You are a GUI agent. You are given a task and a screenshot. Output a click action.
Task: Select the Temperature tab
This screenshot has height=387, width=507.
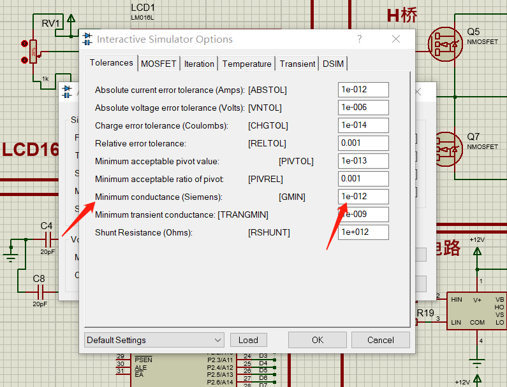pos(247,64)
